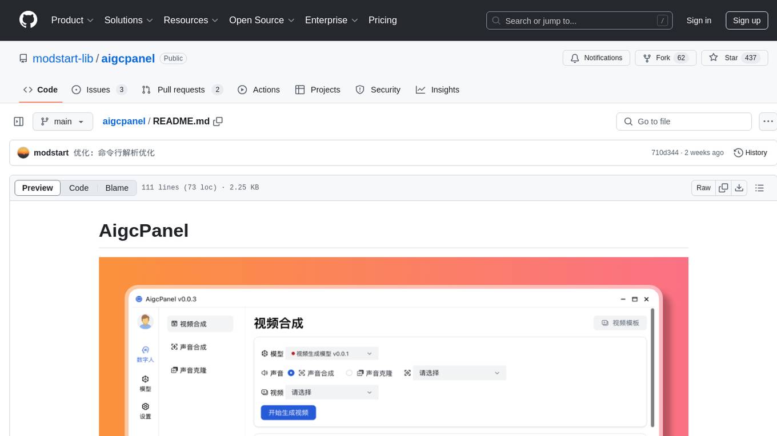Open 视频生成模型 v0.0.1 model dropdown
Viewport: 777px width, 436px height.
[x=331, y=354]
